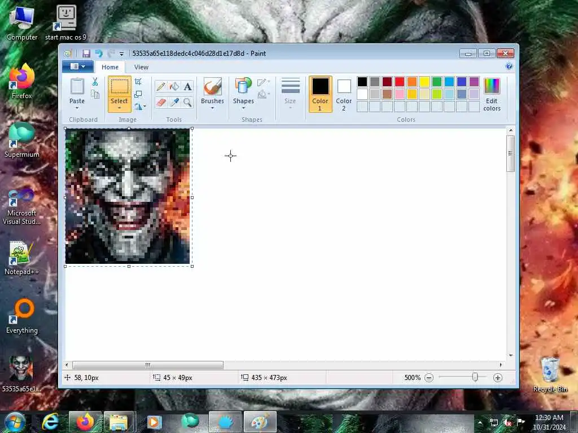Click the Everything desktop shortcut
The image size is (578, 433).
(x=22, y=316)
